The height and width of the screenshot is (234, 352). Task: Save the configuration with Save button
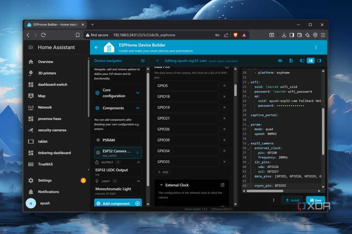pyautogui.click(x=315, y=200)
